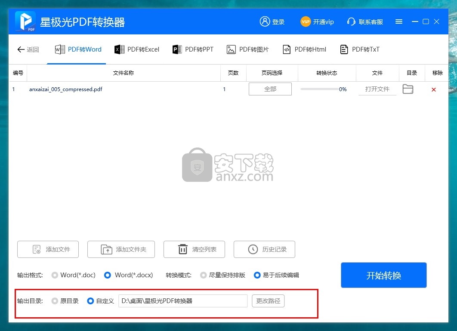The height and width of the screenshot is (331, 457).
Task: Choose 原目录 as output directory
Action: point(55,301)
